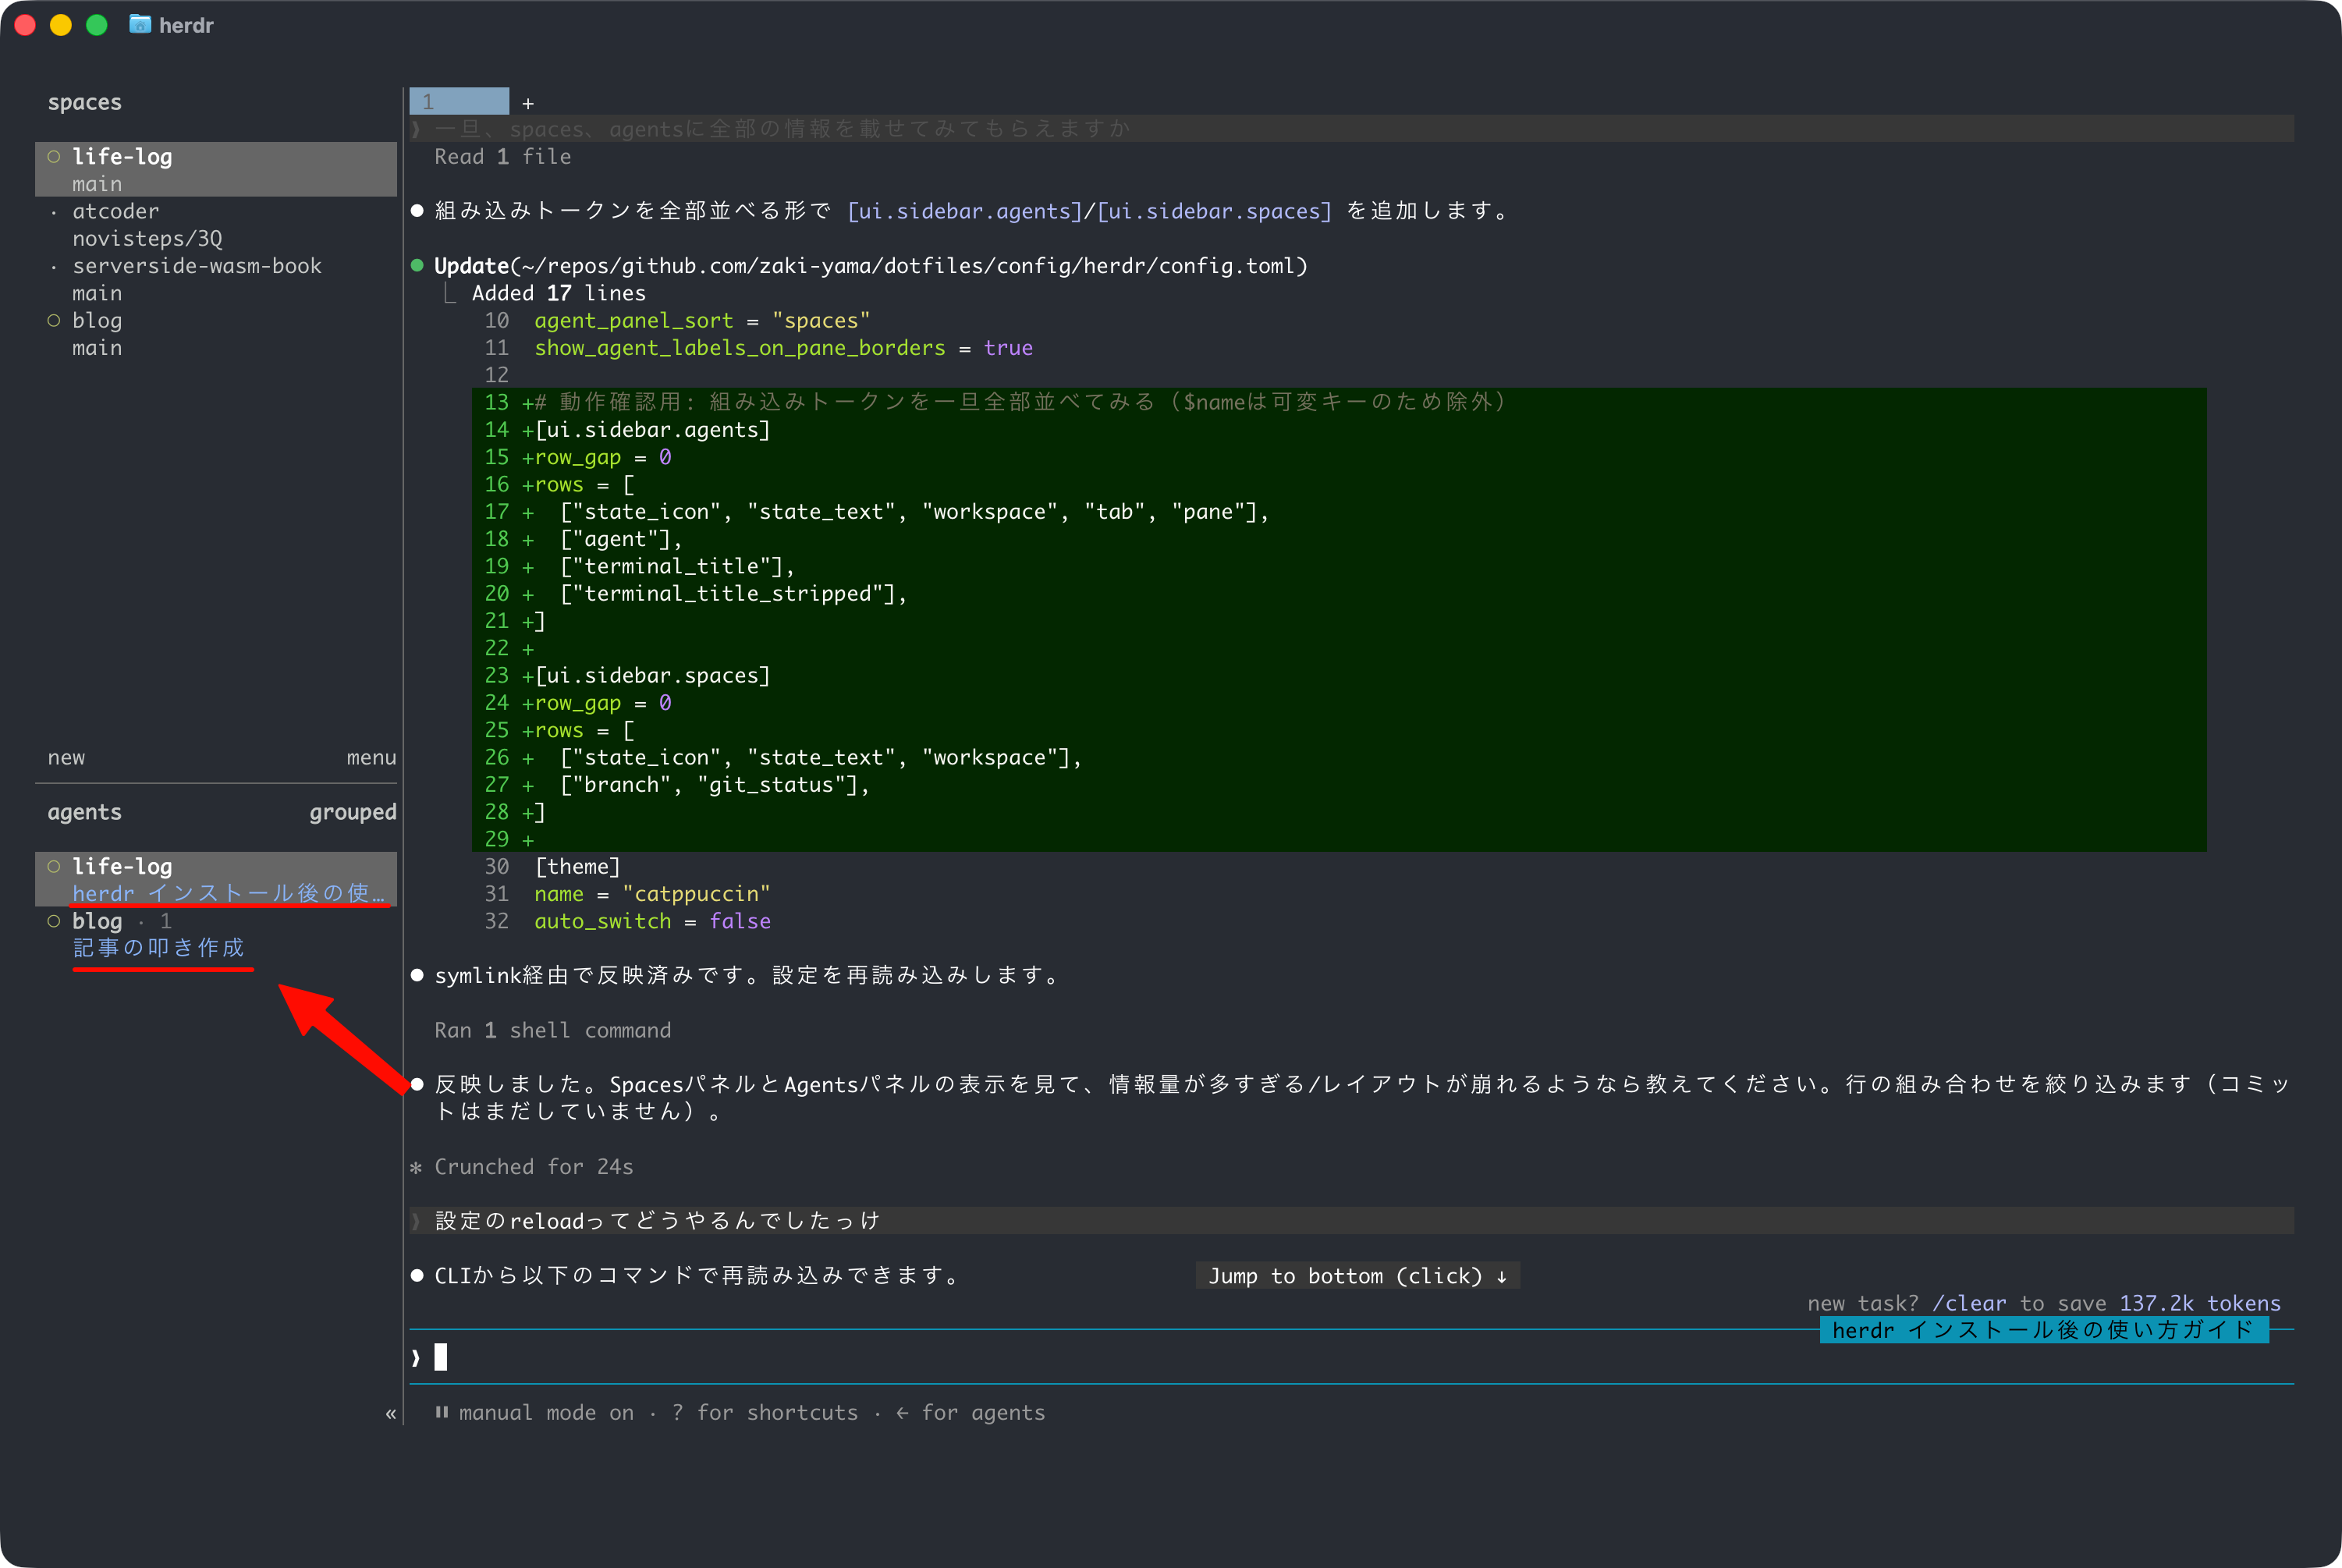The image size is (2342, 1568).
Task: Click 'Added 17 lines' text
Action: pos(559,293)
